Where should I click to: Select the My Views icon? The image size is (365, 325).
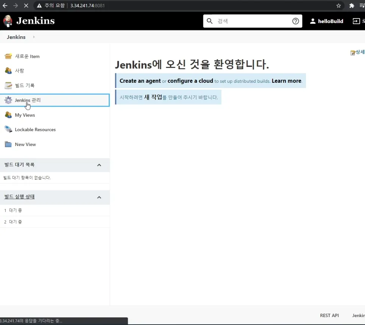[8, 115]
